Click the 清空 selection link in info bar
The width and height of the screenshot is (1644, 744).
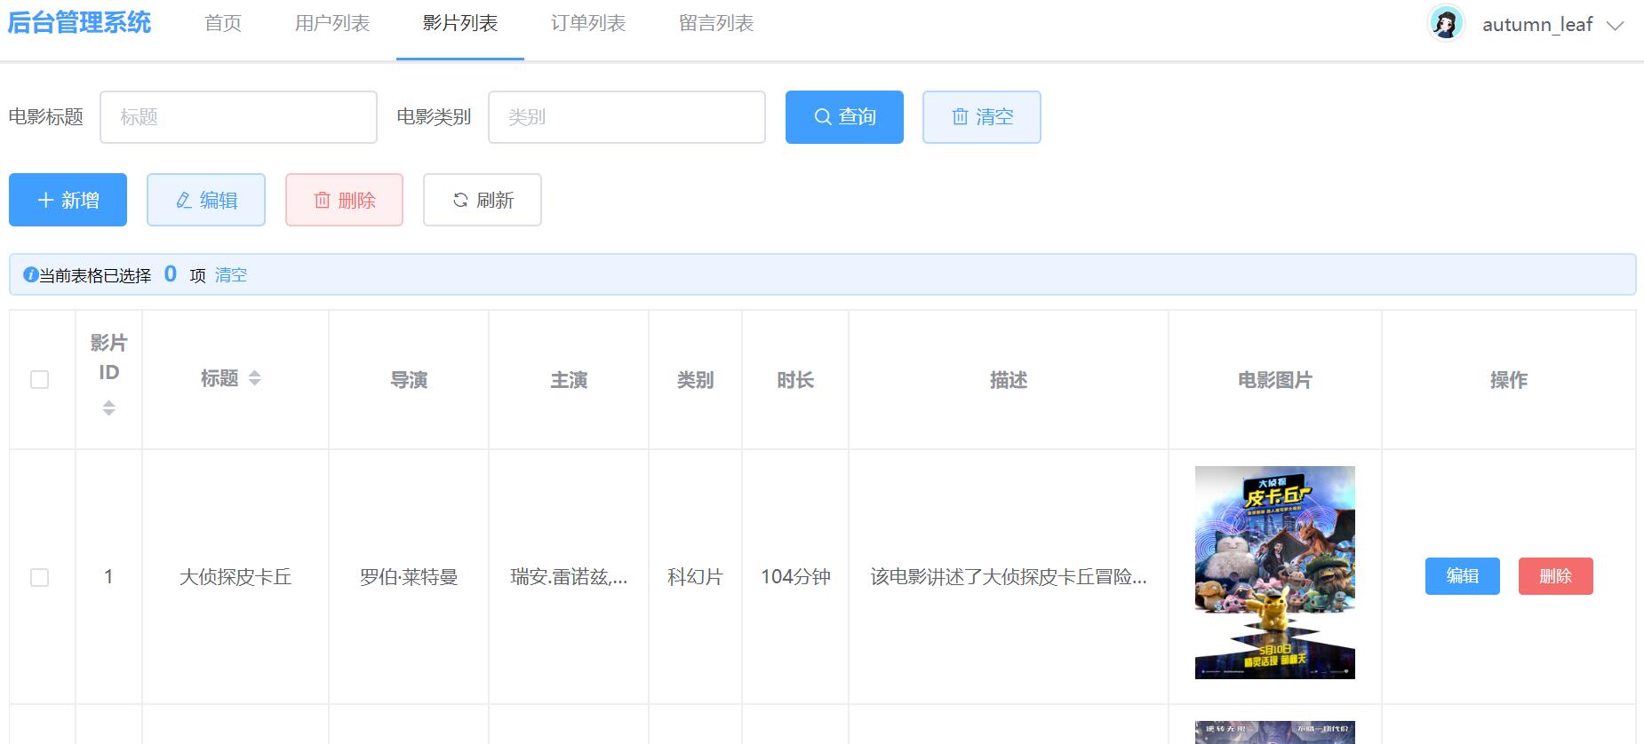coord(231,275)
